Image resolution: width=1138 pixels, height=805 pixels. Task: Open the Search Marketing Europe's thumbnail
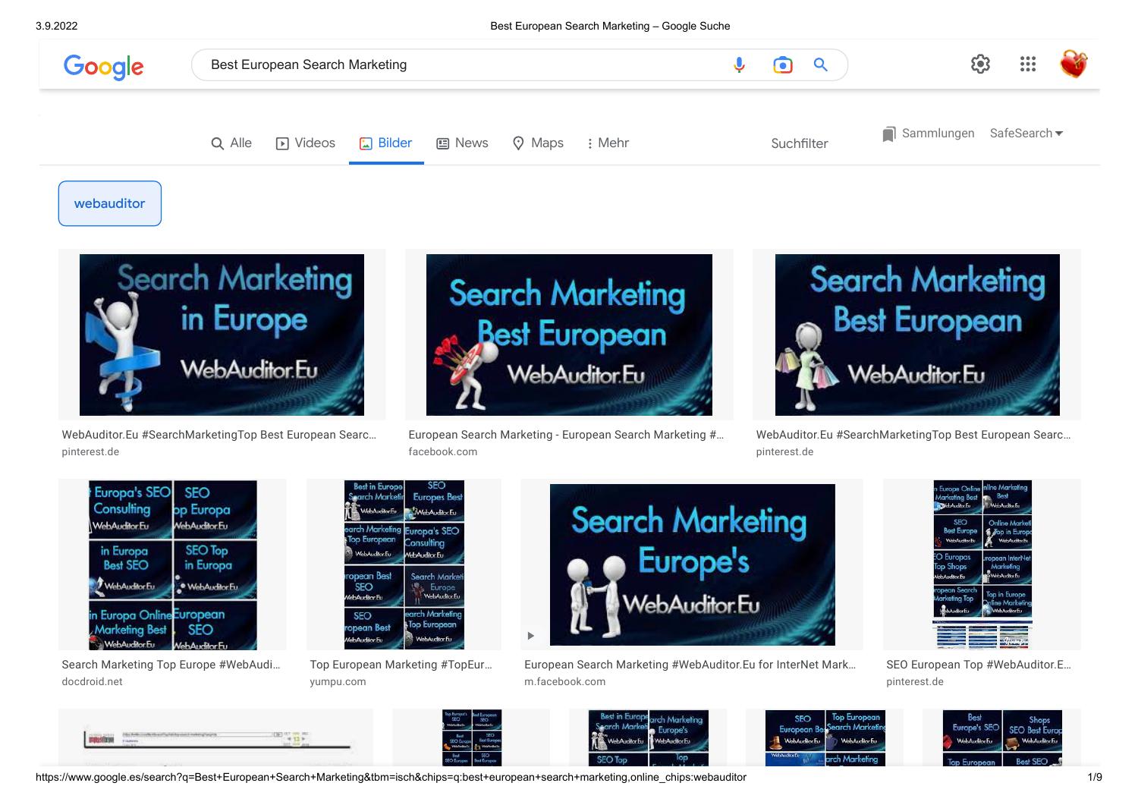pos(692,564)
